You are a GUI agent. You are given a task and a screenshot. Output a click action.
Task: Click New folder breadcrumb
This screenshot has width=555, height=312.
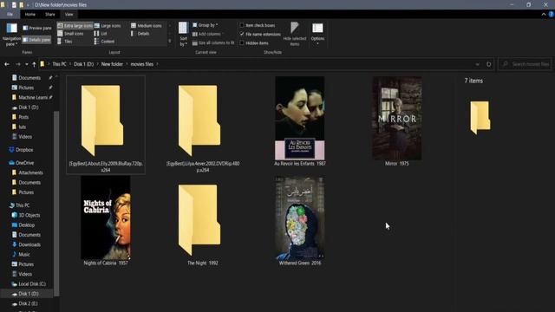coord(112,64)
